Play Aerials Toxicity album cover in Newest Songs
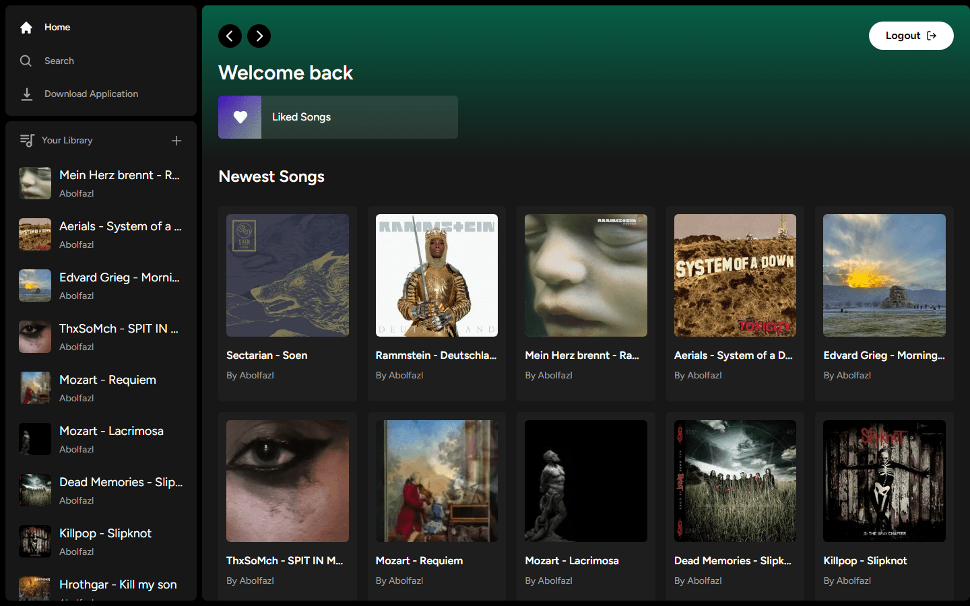This screenshot has height=606, width=970. coord(735,275)
